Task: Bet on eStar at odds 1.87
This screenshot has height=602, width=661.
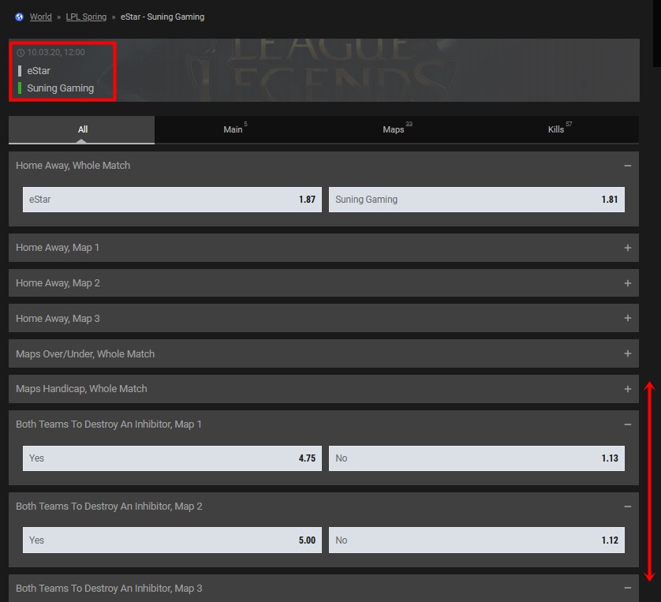Action: point(172,200)
